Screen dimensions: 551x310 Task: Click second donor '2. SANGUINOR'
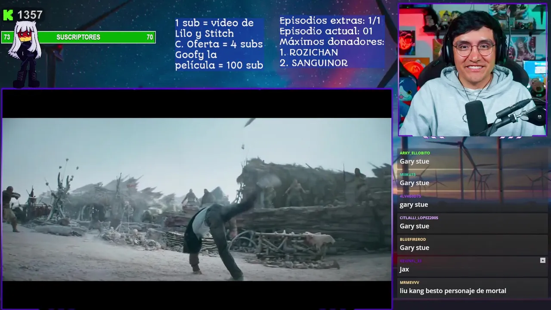click(x=313, y=63)
